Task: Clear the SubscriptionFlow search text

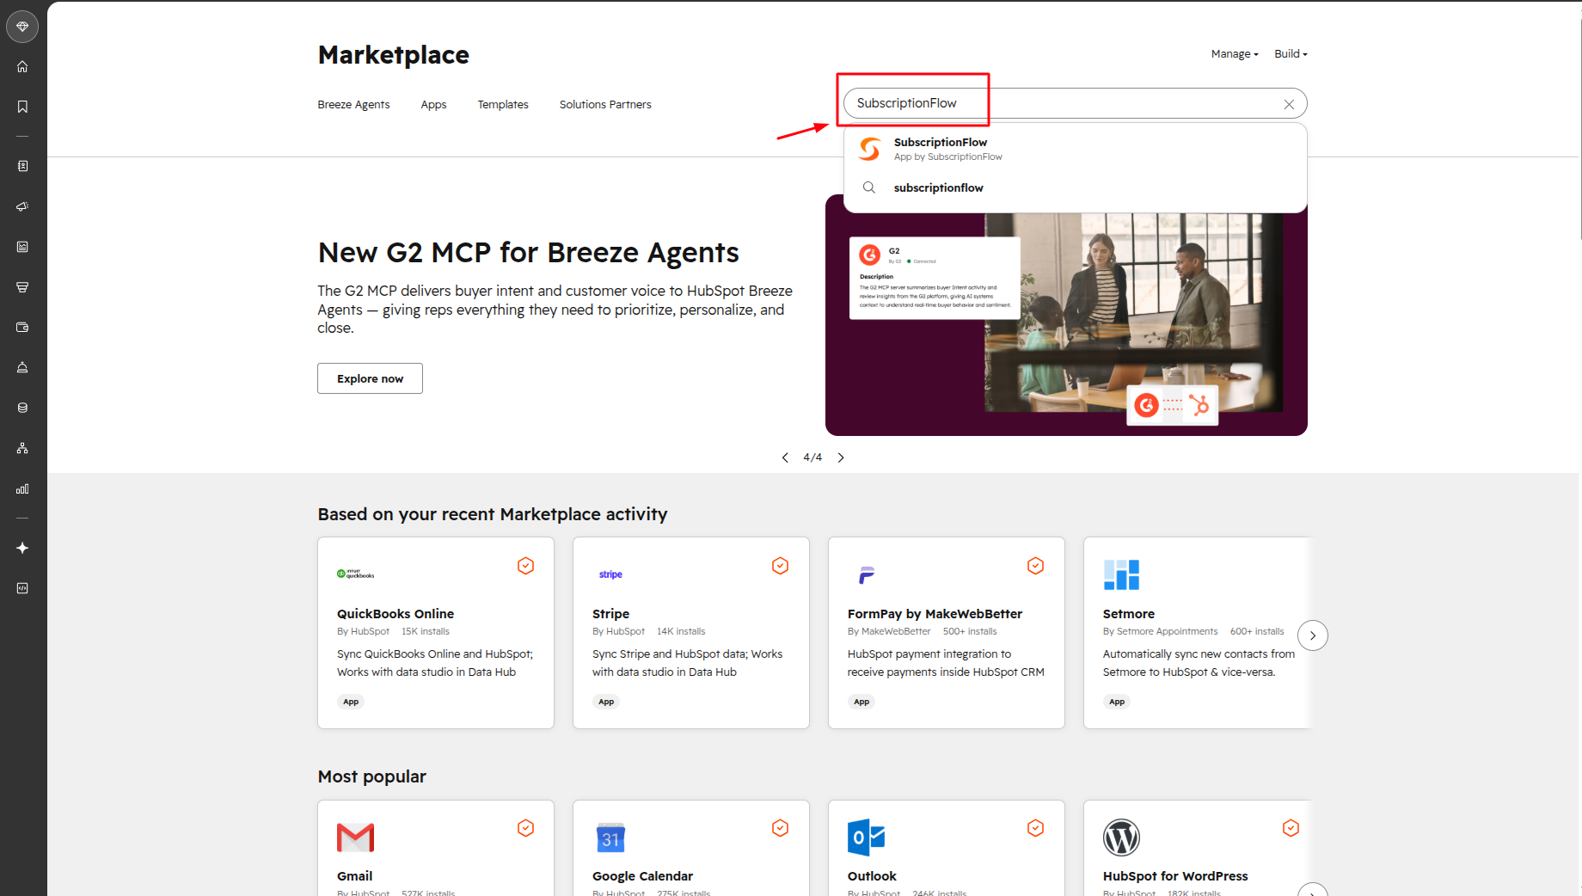Action: [1289, 104]
